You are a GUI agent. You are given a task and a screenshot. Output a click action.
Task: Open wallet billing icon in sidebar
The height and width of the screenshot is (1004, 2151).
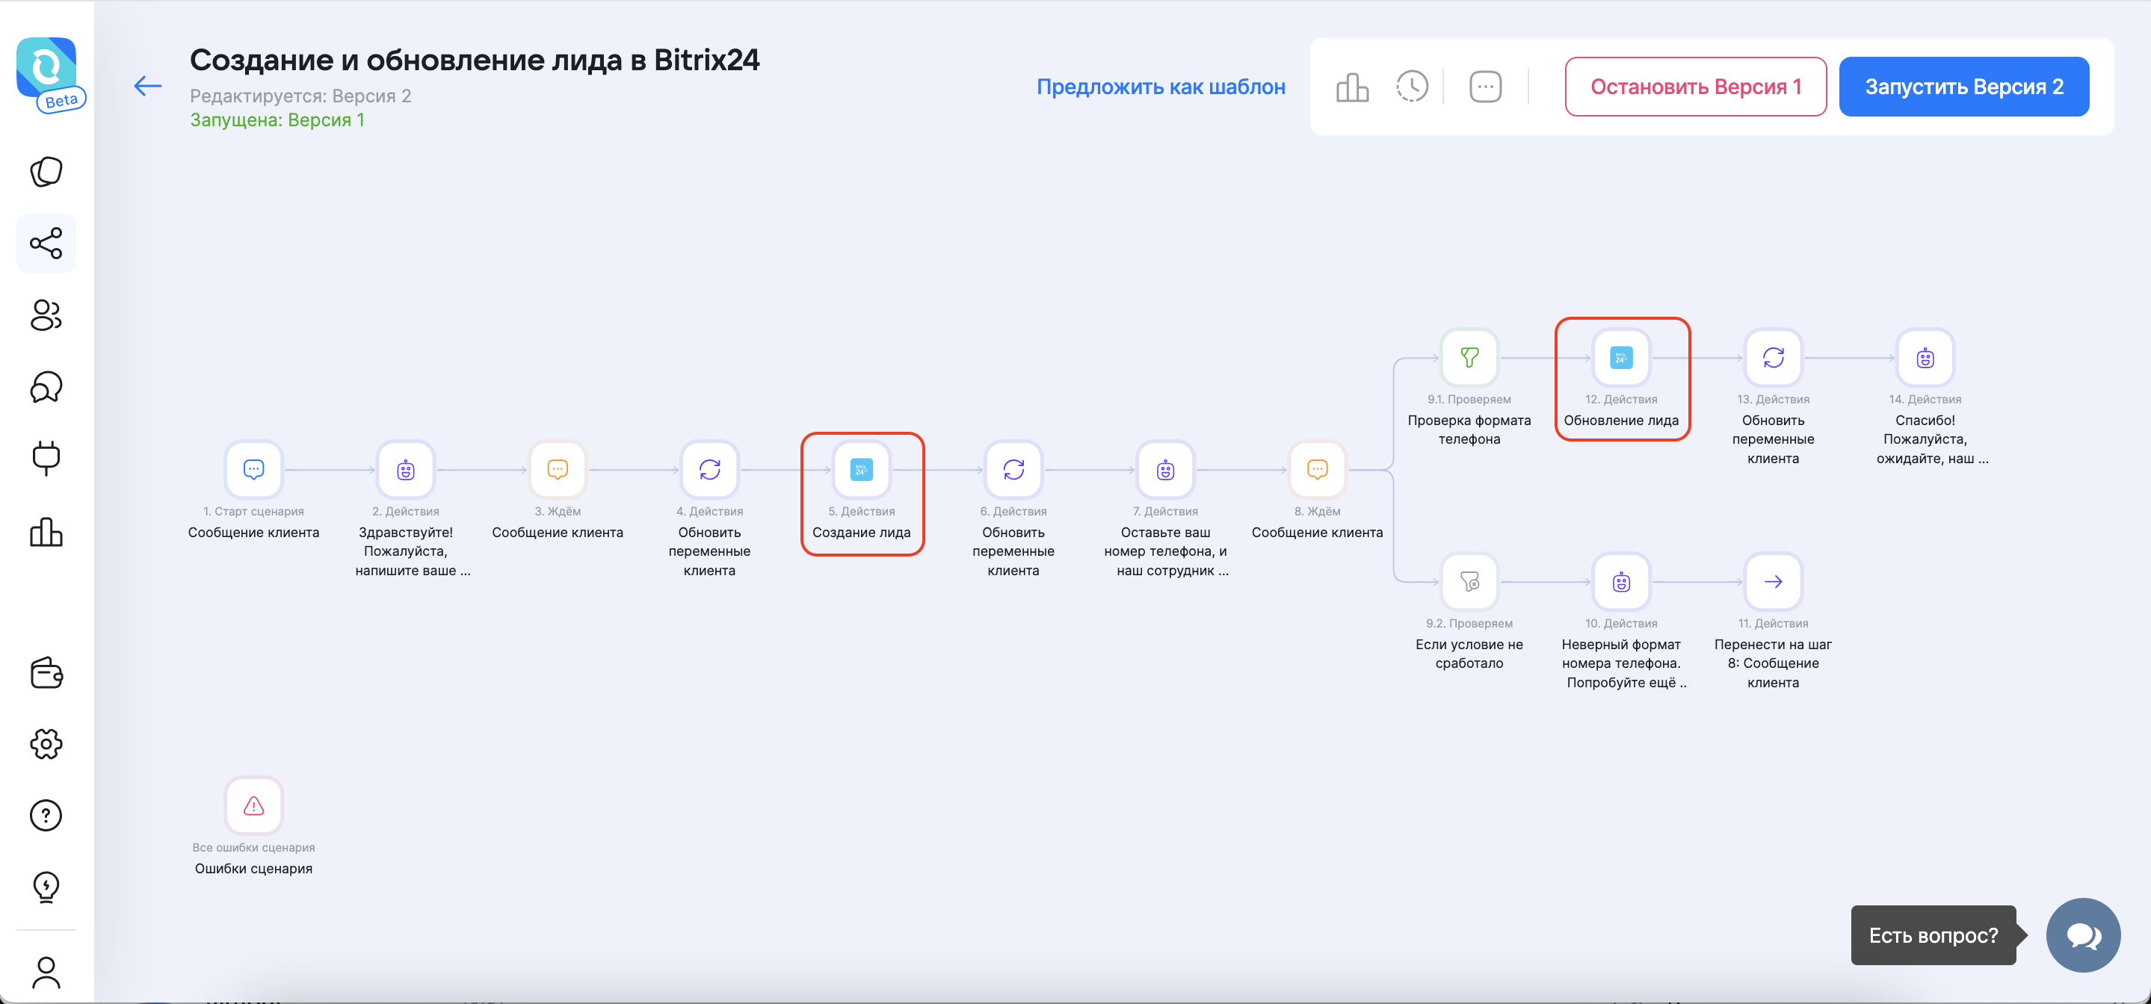point(46,672)
